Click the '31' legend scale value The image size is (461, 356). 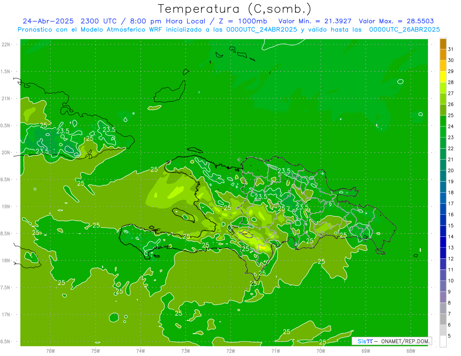451,49
